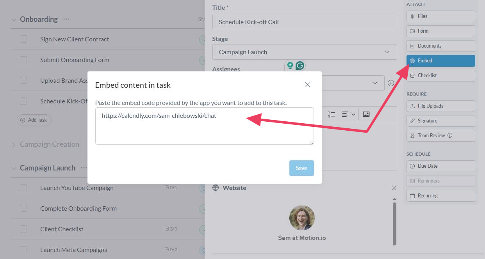Click the numbered list icon in editor
Image resolution: width=485 pixels, height=259 pixels.
pyautogui.click(x=332, y=114)
